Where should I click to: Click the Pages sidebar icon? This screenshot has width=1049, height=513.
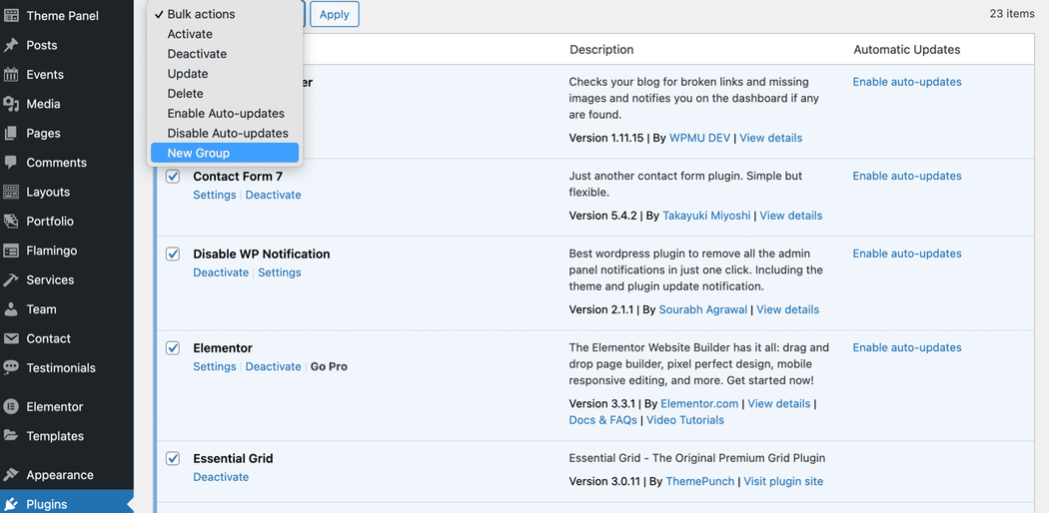11,133
